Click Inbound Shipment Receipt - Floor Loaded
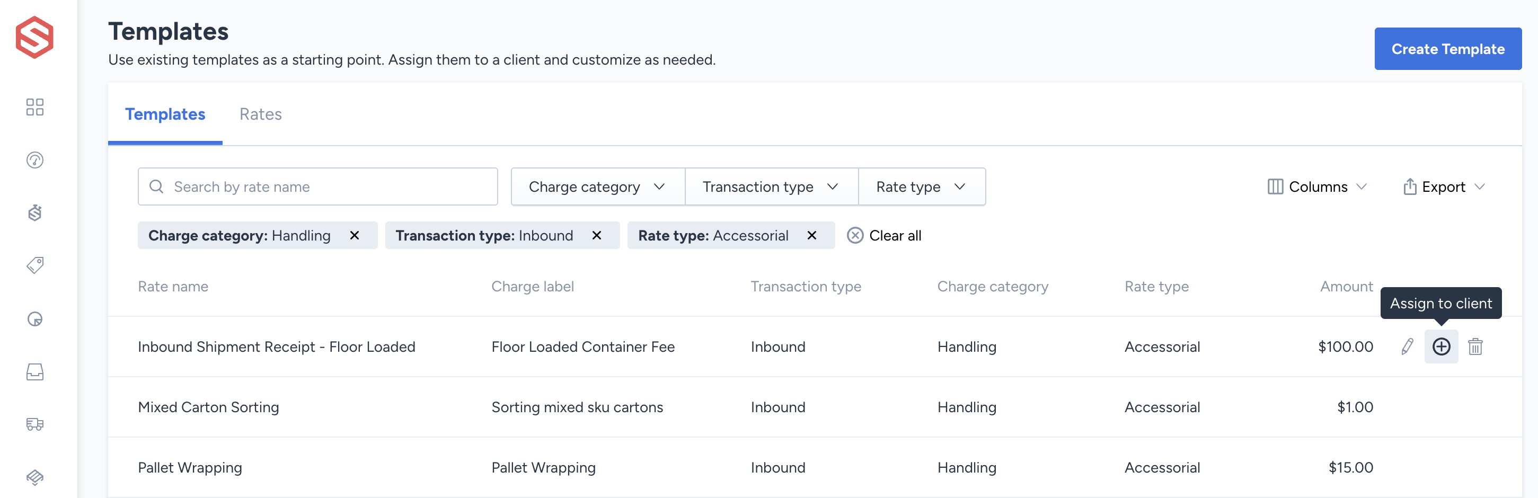This screenshot has width=1538, height=498. point(277,347)
